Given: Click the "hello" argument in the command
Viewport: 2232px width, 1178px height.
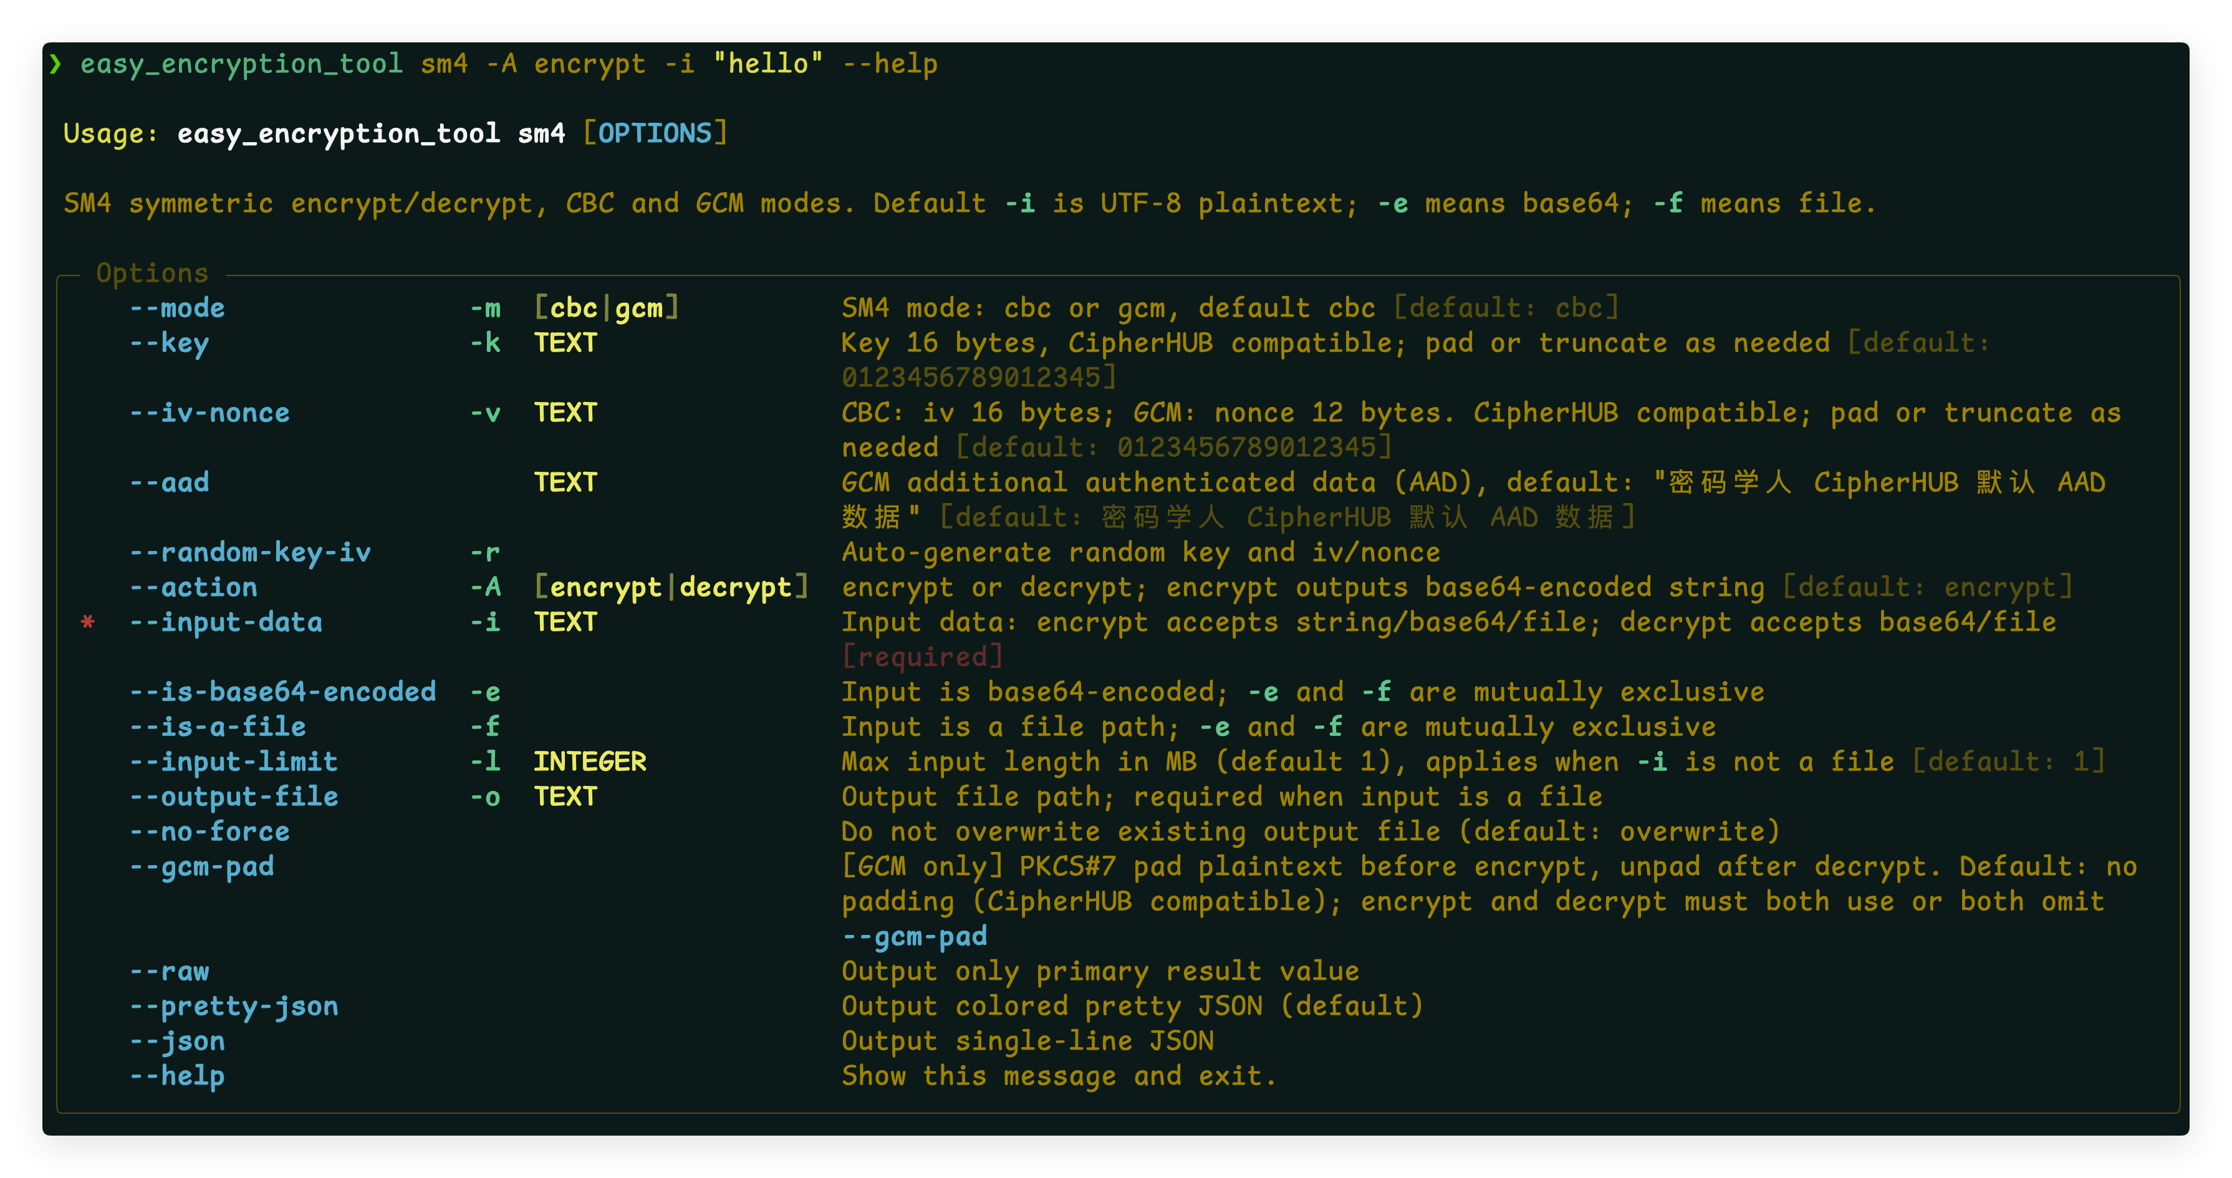Looking at the screenshot, I should coord(767,63).
